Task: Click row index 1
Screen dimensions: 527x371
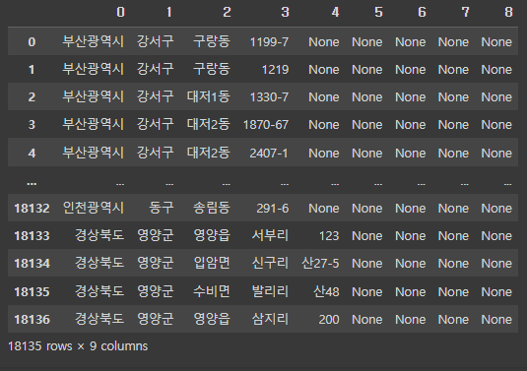Action: (x=32, y=70)
